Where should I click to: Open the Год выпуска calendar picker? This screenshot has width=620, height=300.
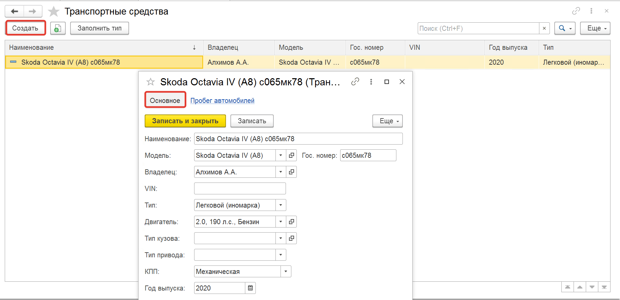point(250,288)
